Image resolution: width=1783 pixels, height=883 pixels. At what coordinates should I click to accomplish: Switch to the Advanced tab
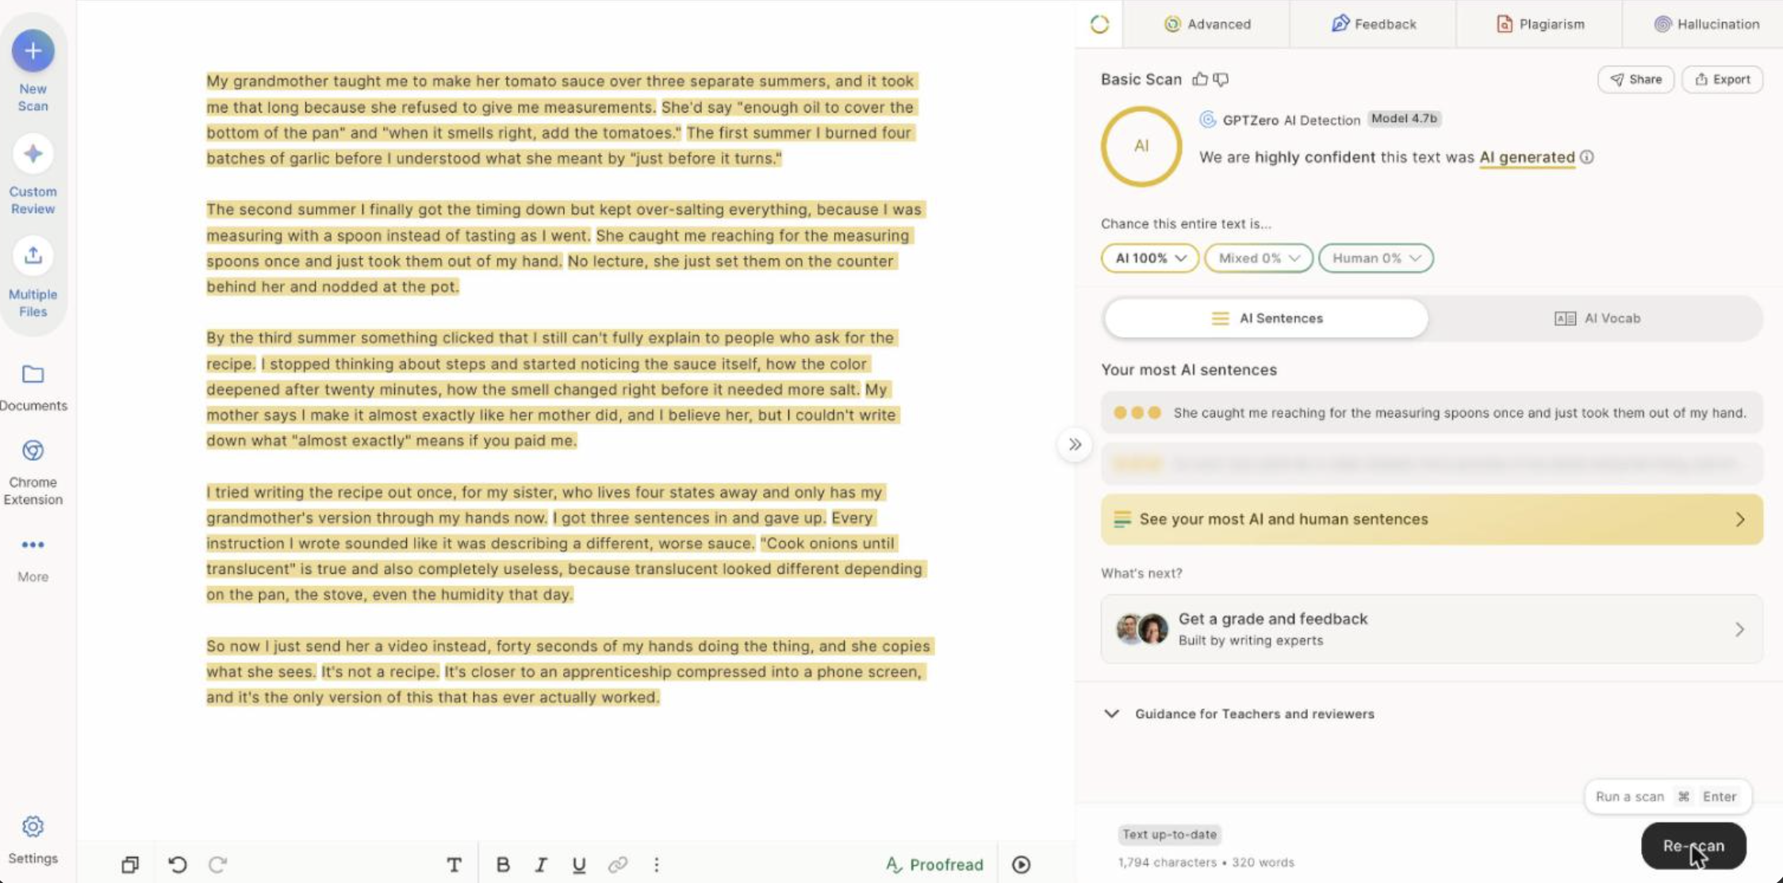click(1207, 24)
